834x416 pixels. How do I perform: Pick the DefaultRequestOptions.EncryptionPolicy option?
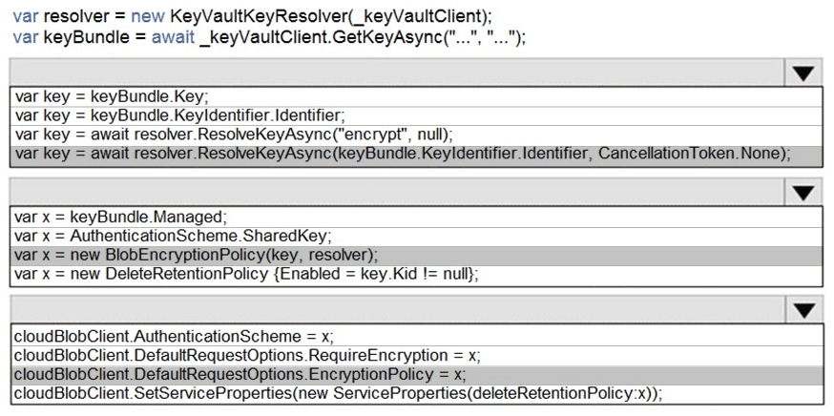point(240,374)
